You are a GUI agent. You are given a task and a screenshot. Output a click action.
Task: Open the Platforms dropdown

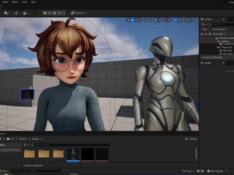click(79, 13)
